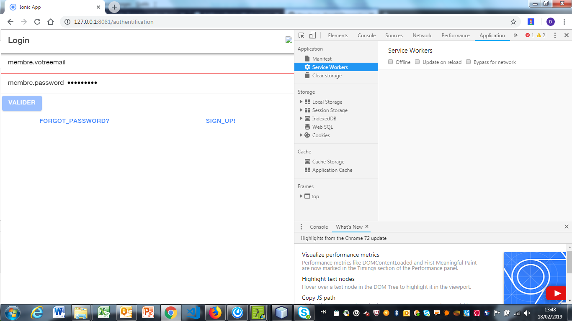The width and height of the screenshot is (572, 321).
Task: Switch to the Console drawer tab
Action: point(319,227)
